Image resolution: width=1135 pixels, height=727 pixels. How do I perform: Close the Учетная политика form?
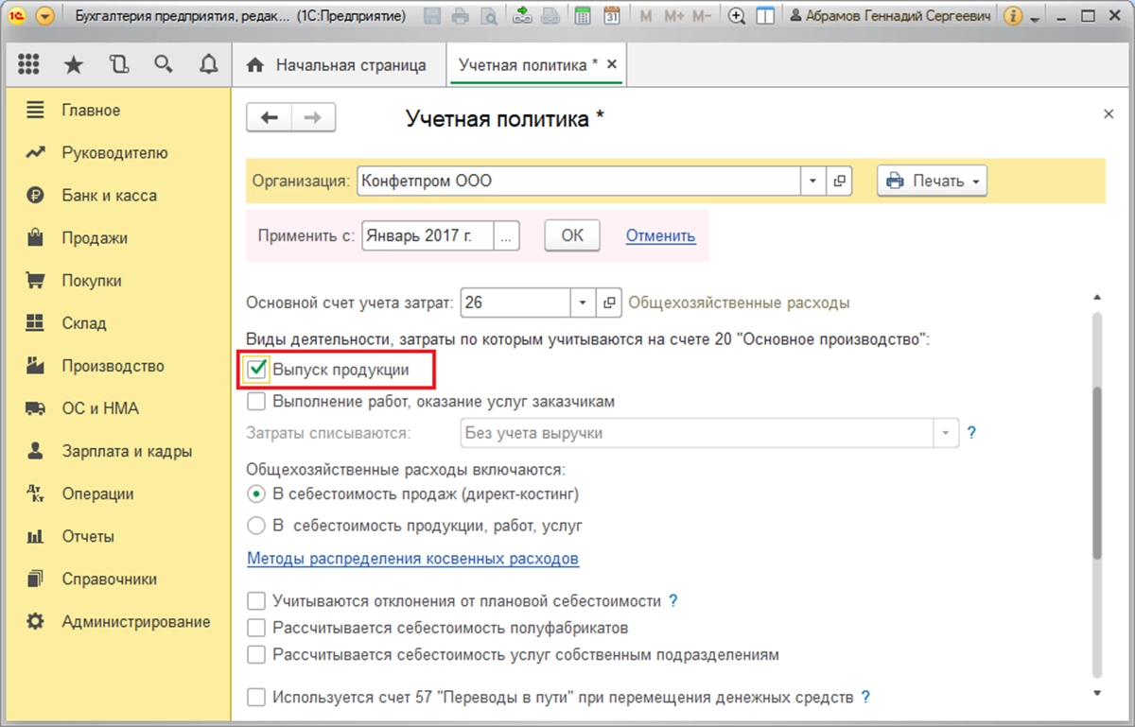(1109, 113)
